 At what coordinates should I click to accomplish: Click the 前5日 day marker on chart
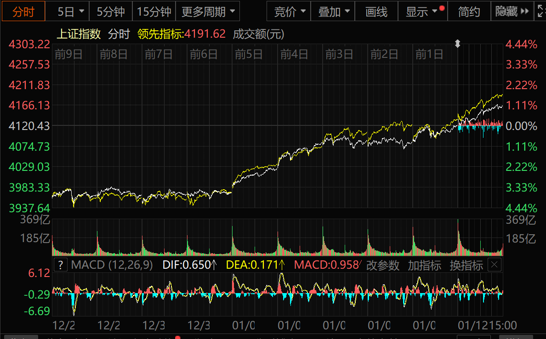(x=249, y=55)
